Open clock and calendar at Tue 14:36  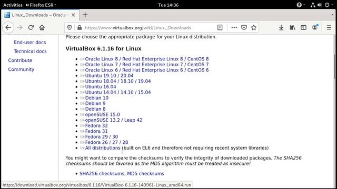[168, 5]
